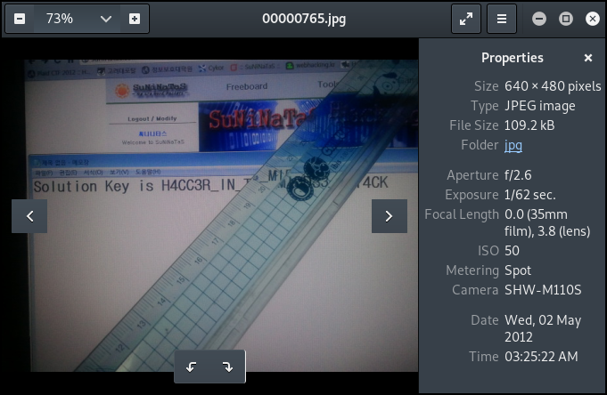Select the 03:25:22 AM time value
The width and height of the screenshot is (607, 395).
(x=541, y=357)
